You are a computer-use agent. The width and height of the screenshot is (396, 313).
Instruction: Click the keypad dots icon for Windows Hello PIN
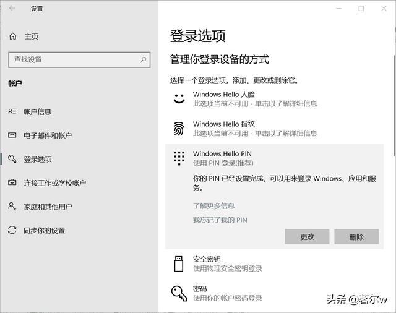point(179,158)
